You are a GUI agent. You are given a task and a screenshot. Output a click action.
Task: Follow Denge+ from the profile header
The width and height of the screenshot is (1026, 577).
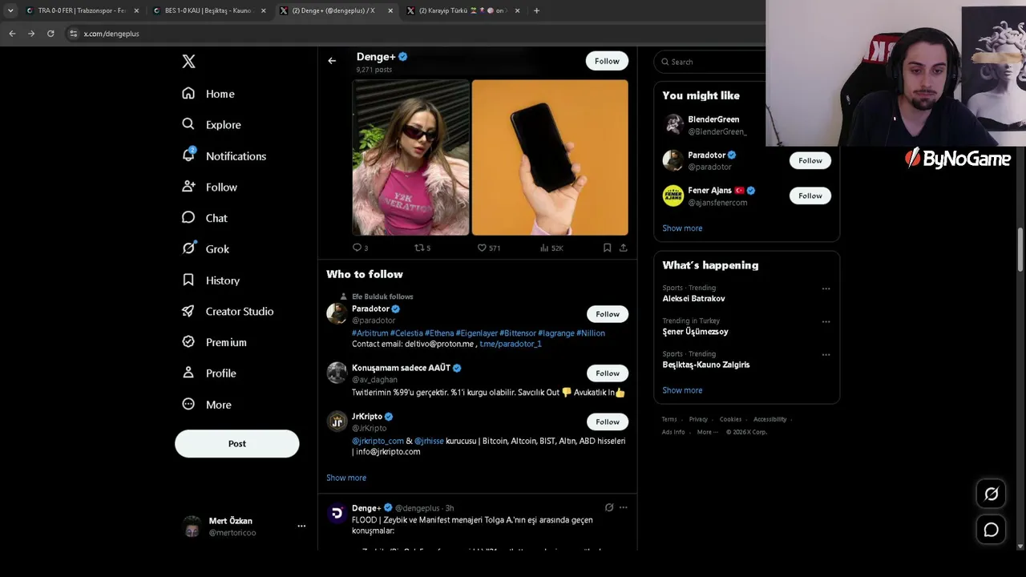607,61
